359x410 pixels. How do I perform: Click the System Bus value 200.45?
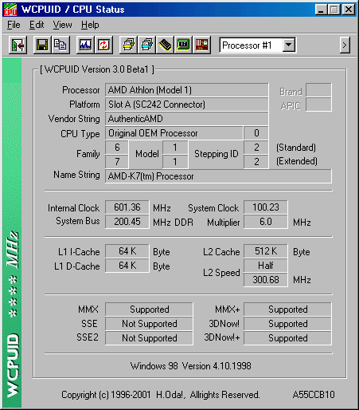pos(127,222)
